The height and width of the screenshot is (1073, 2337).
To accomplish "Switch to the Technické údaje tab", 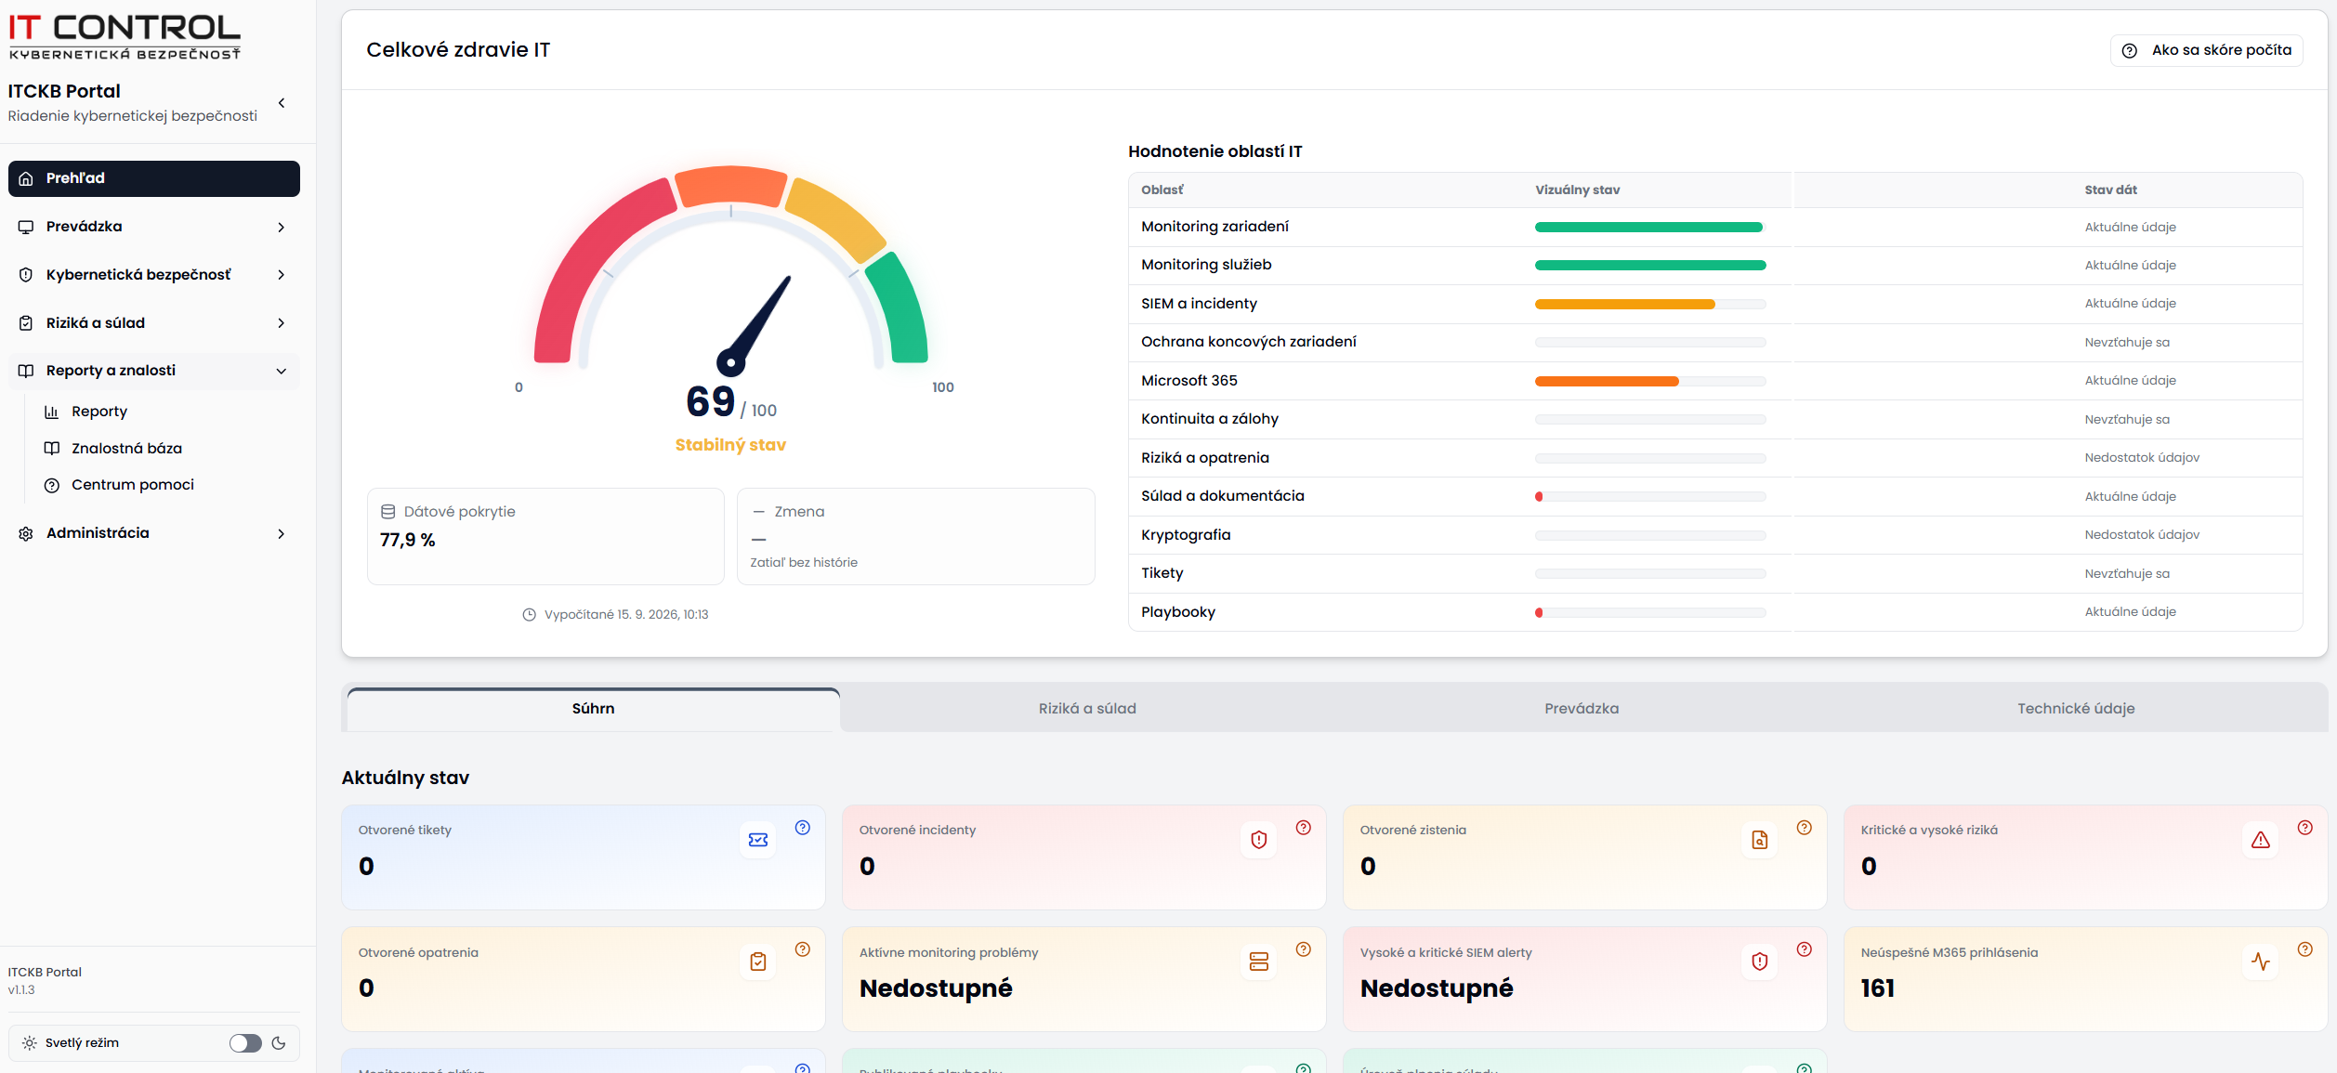I will click(x=2076, y=709).
